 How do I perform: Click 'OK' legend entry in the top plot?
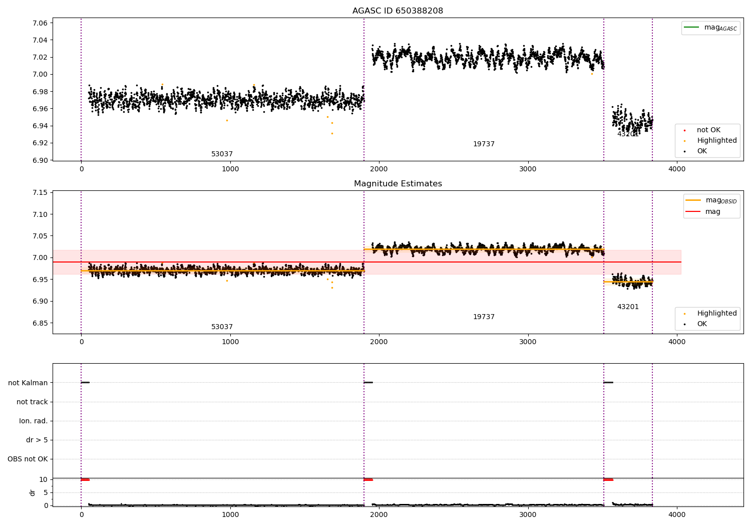695,151
